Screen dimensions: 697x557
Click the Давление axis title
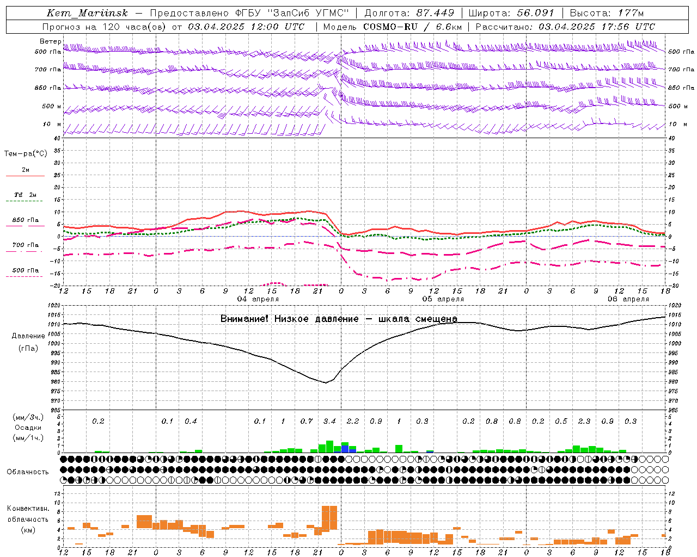(28, 336)
